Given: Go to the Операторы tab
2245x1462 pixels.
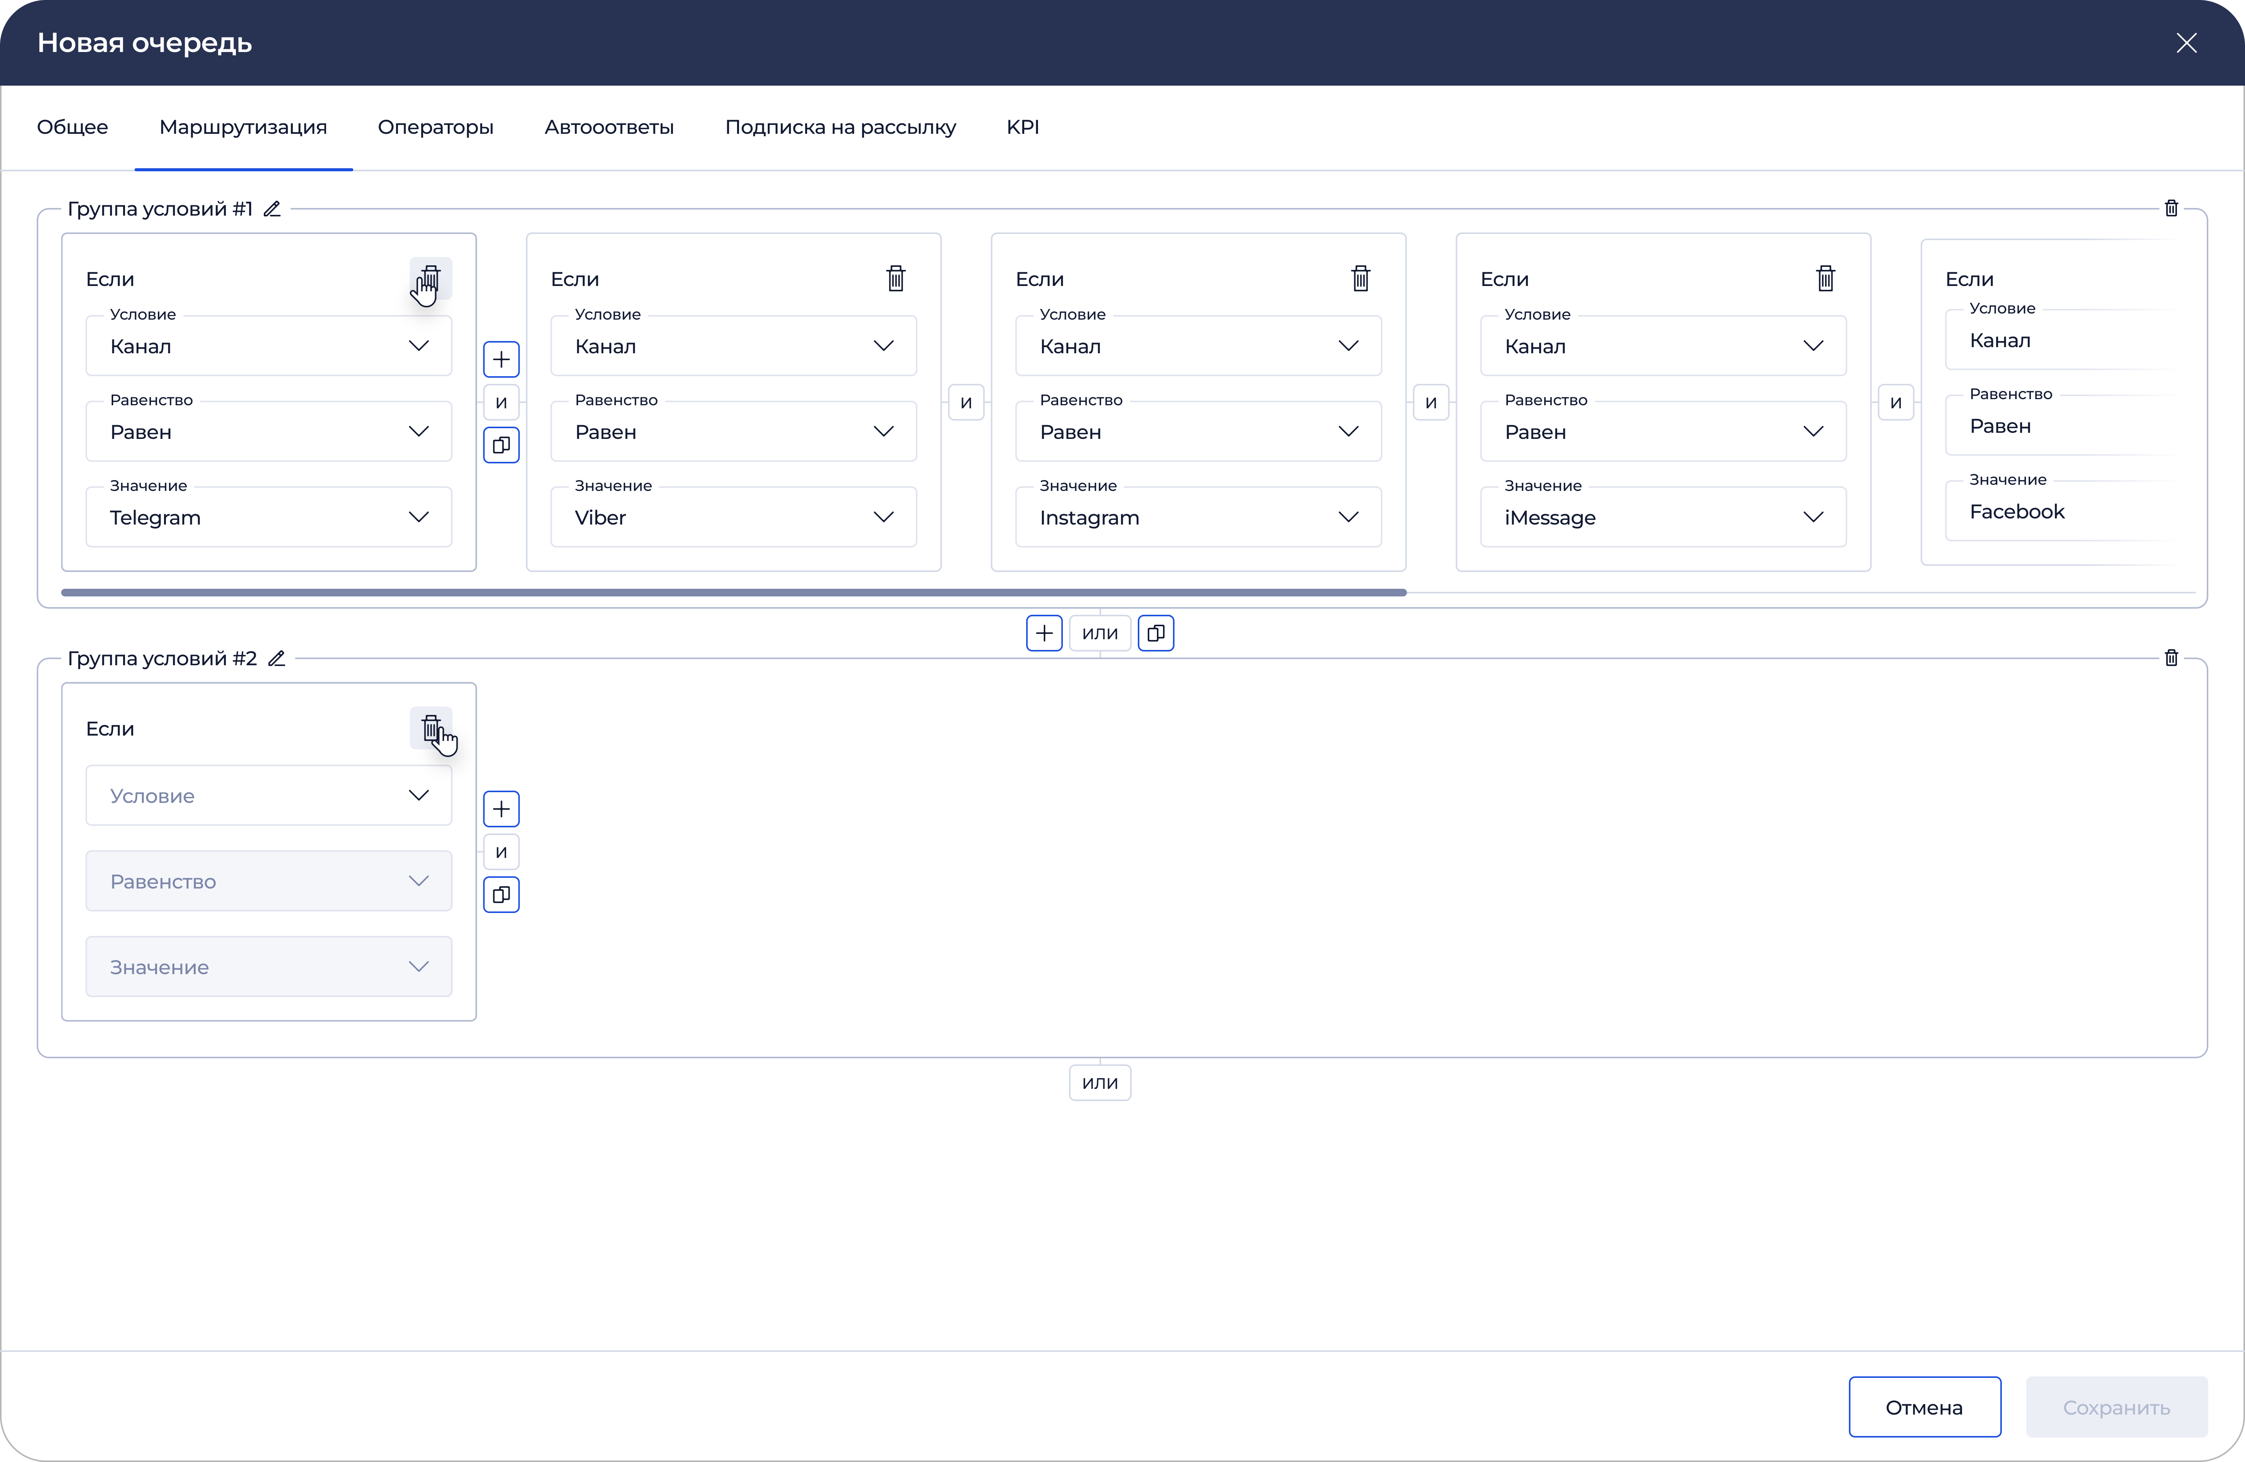Looking at the screenshot, I should point(436,127).
